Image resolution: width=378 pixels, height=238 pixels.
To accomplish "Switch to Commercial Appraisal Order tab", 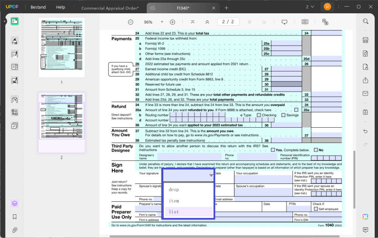I will pos(110,8).
